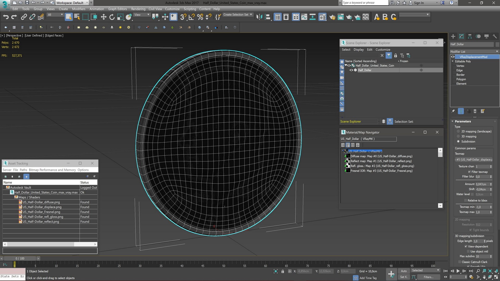Open the Modifier List dropdown
500x281 pixels.
[474, 52]
